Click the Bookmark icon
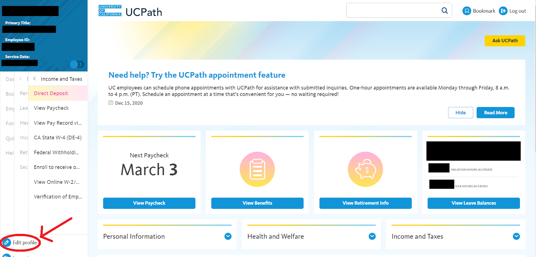 click(x=467, y=11)
